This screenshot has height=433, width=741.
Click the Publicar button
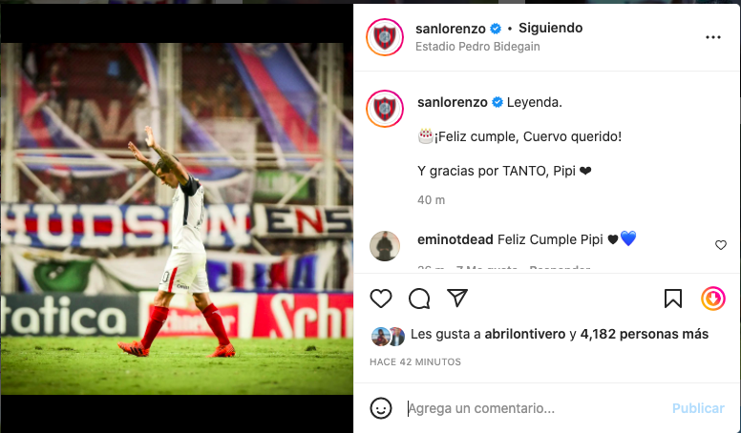(x=698, y=408)
